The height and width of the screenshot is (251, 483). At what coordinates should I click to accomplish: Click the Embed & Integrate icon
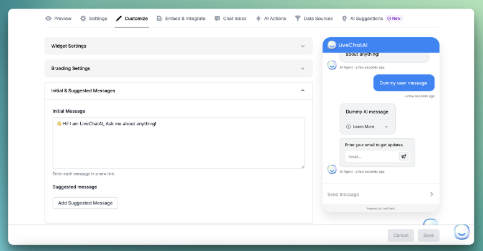pos(159,19)
